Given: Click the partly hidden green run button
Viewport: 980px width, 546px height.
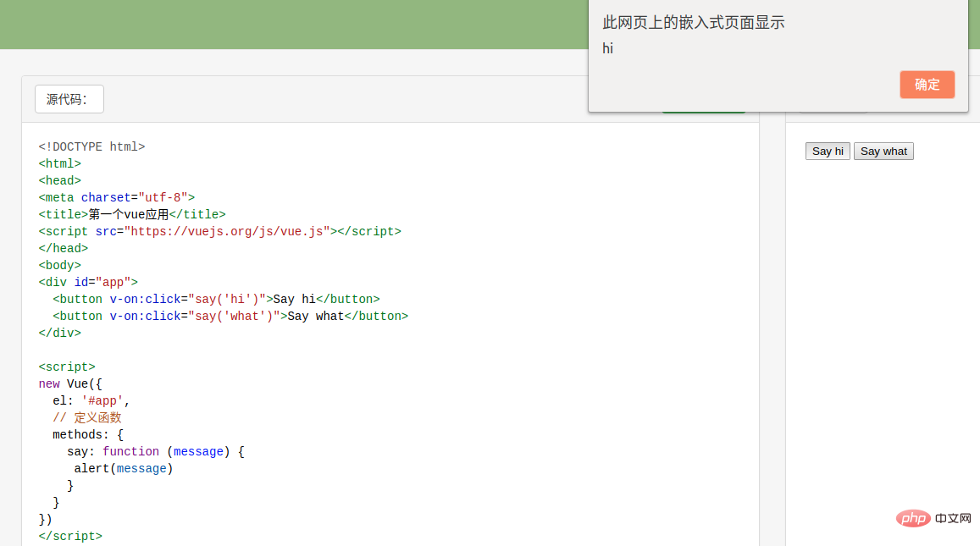Looking at the screenshot, I should 703,109.
